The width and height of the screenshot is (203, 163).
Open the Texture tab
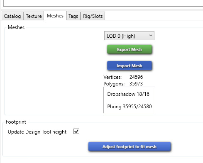34,16
